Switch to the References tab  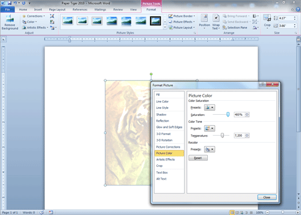80,9
